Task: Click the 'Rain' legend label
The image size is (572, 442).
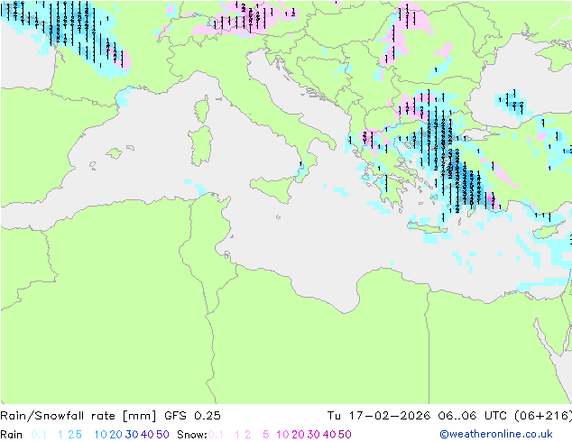Action: click(x=12, y=435)
